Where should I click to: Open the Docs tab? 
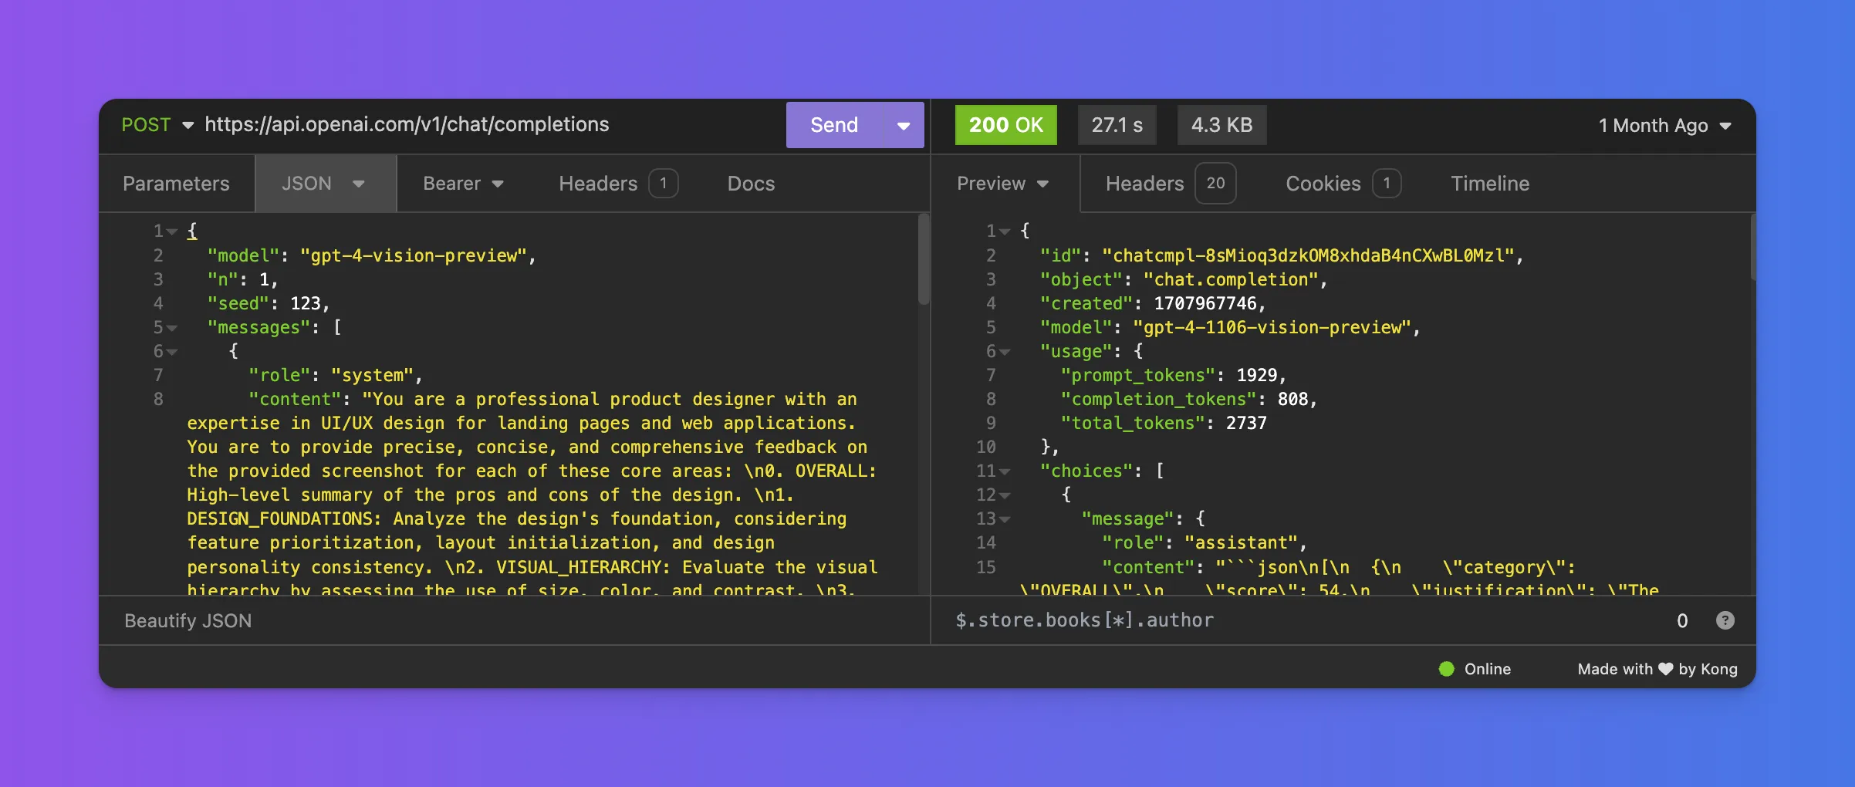point(751,184)
